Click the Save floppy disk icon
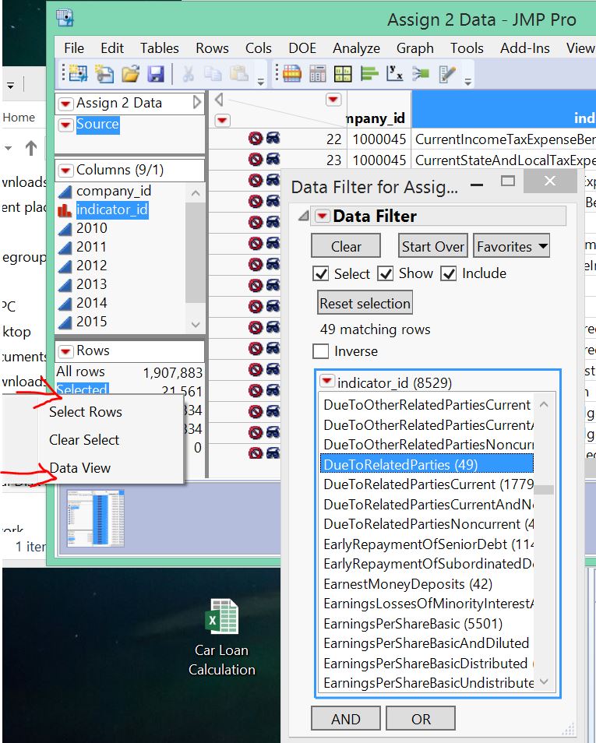 click(x=156, y=74)
